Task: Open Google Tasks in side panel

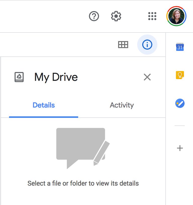Action: [180, 103]
